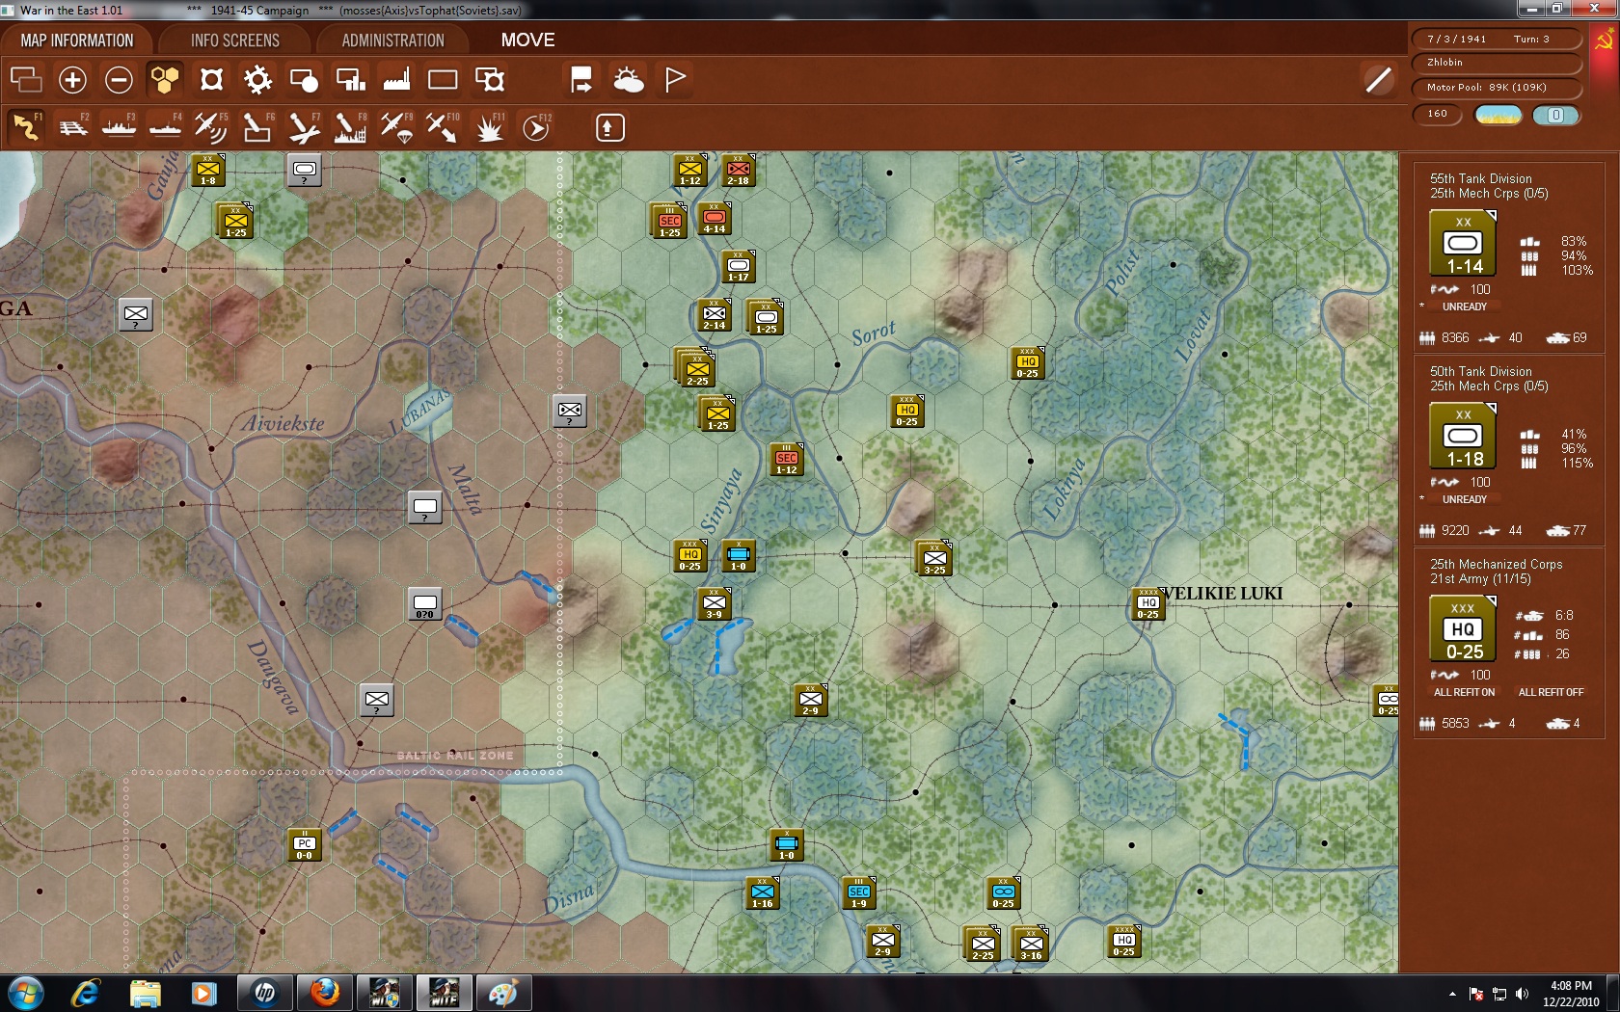Click the wheat field terrain swatch
This screenshot has height=1012, width=1620.
click(x=1498, y=115)
